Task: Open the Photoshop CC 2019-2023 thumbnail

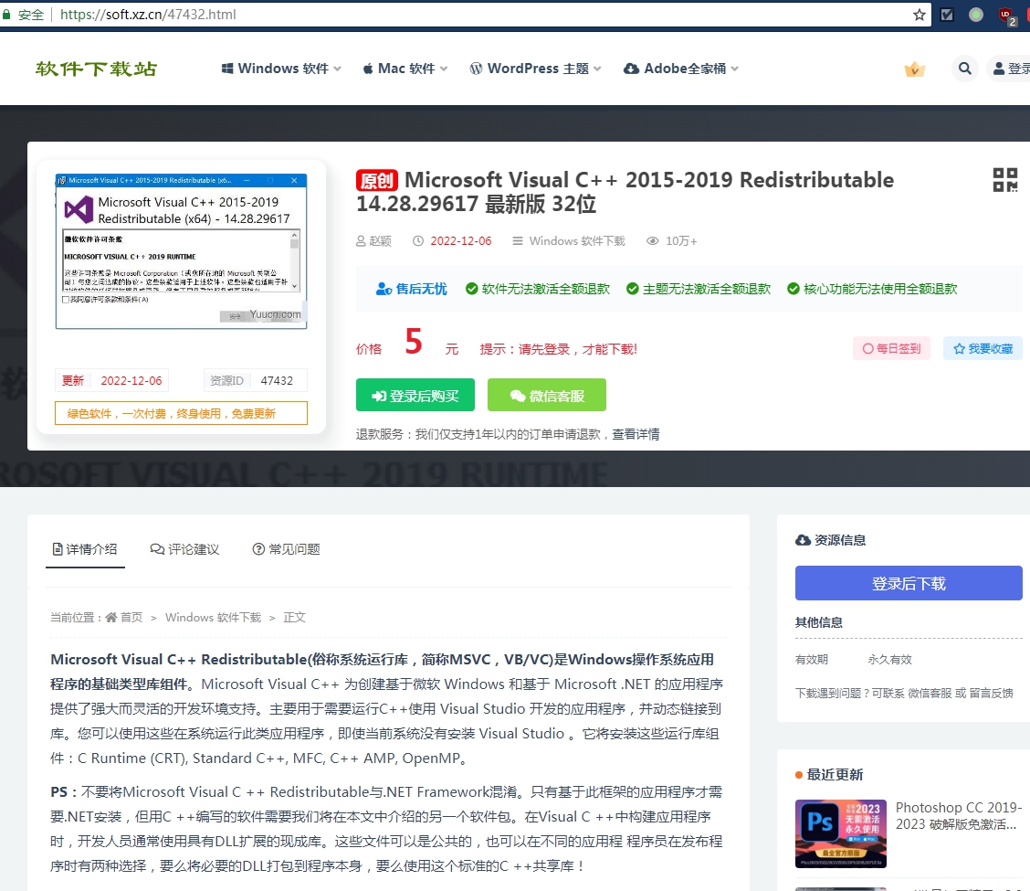Action: click(841, 833)
